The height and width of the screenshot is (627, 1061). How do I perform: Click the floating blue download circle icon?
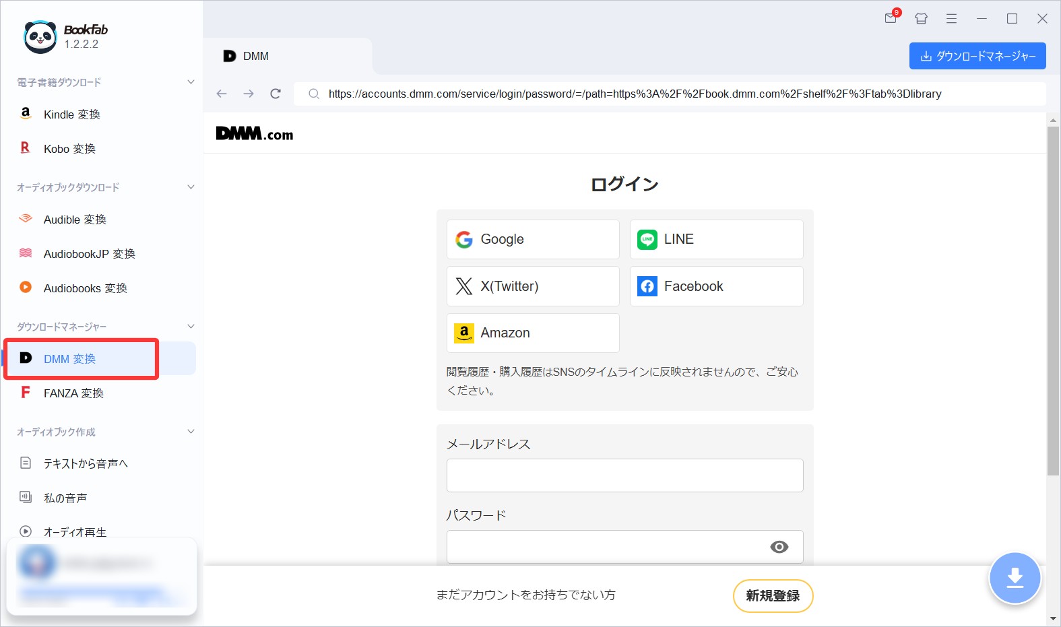(1015, 578)
